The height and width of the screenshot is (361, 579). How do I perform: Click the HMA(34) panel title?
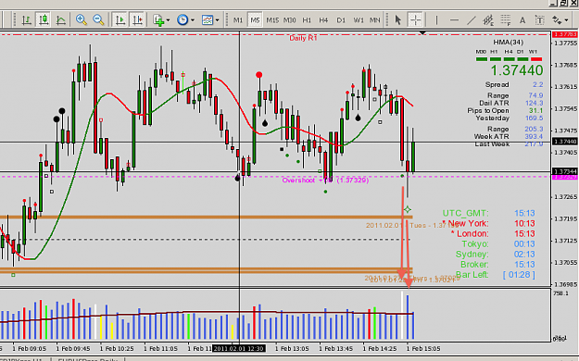509,42
